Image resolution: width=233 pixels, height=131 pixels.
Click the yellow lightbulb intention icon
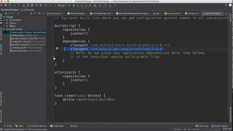[x=57, y=48]
